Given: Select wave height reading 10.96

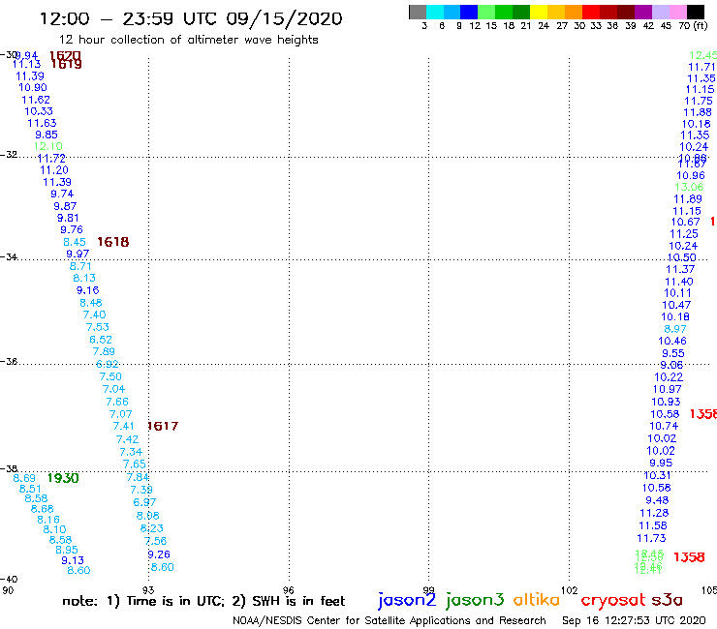Looking at the screenshot, I should click(x=691, y=175).
